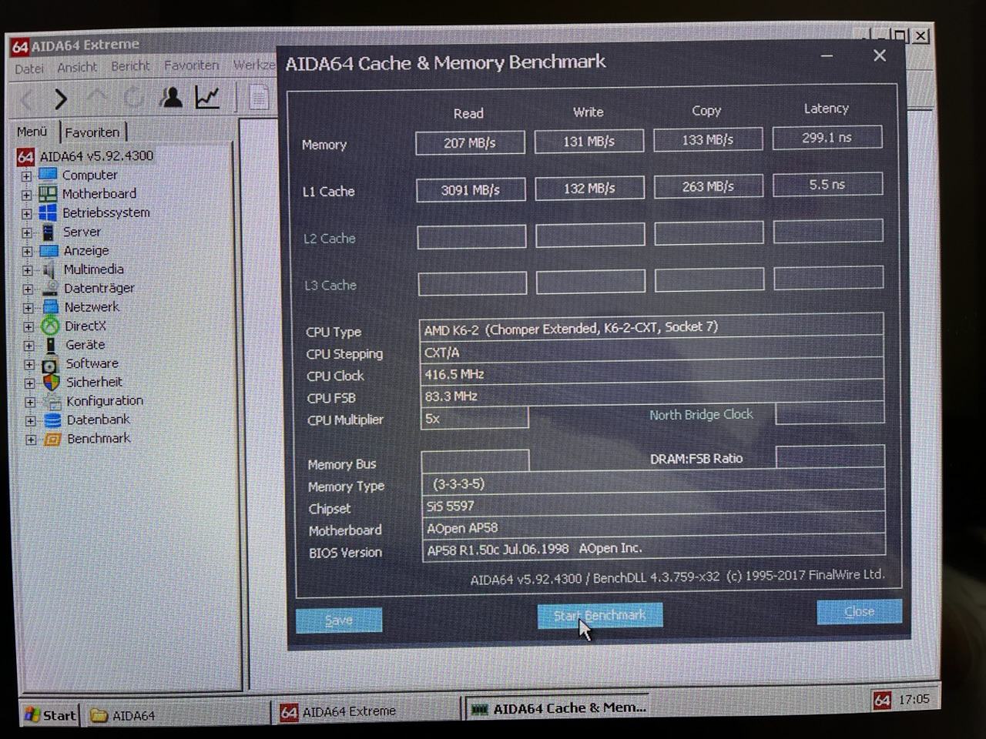This screenshot has width=986, height=739.
Task: Expand the Netzwerk tree node
Action: (x=28, y=308)
